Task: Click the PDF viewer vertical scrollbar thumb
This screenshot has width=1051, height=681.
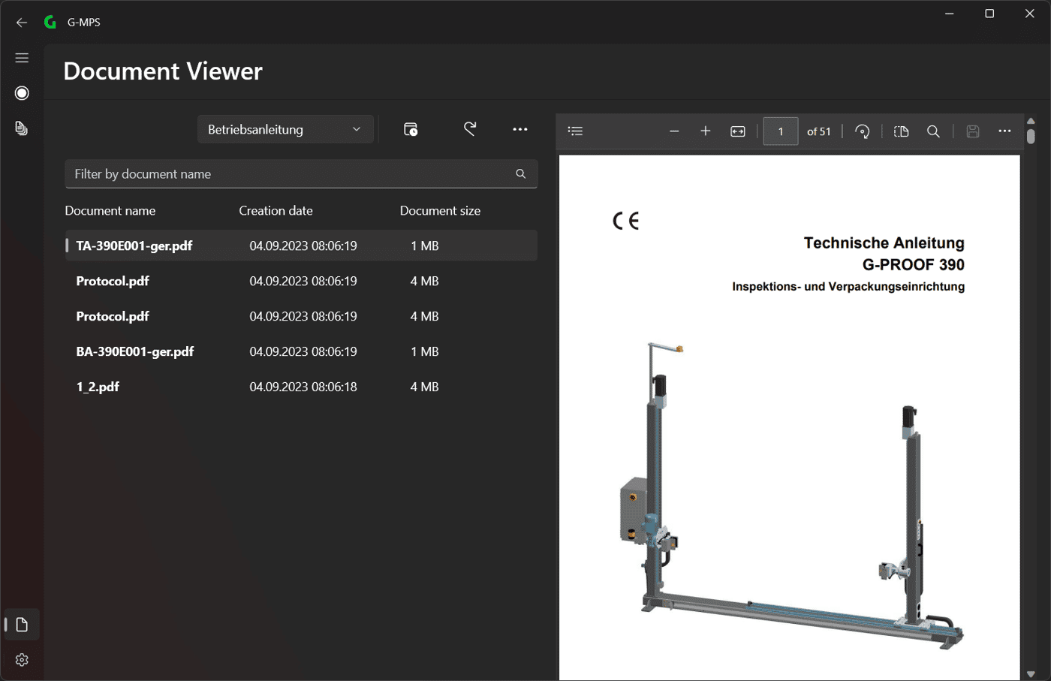Action: 1031,137
